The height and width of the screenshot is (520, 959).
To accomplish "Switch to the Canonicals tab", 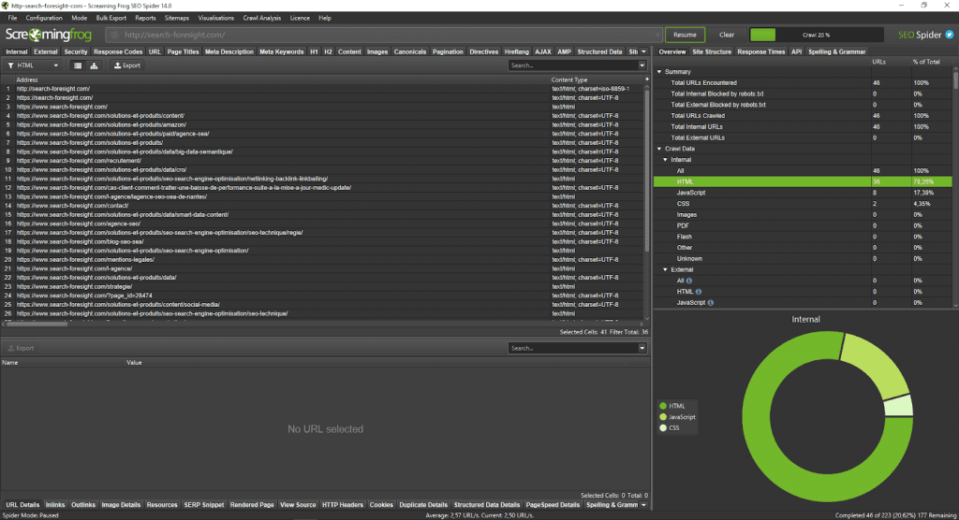I will (410, 52).
